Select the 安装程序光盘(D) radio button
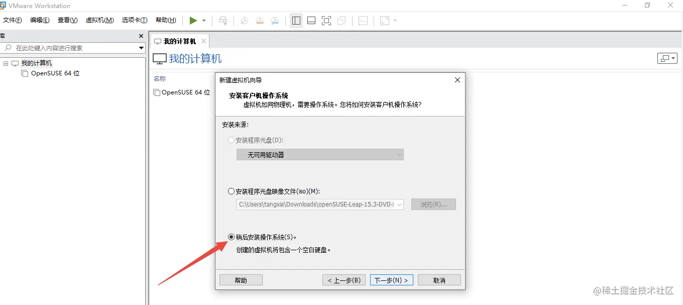 coord(231,140)
